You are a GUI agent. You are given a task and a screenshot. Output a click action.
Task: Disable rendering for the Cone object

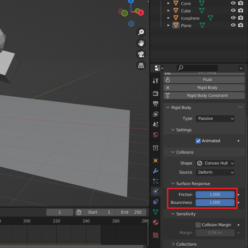pos(241,3)
